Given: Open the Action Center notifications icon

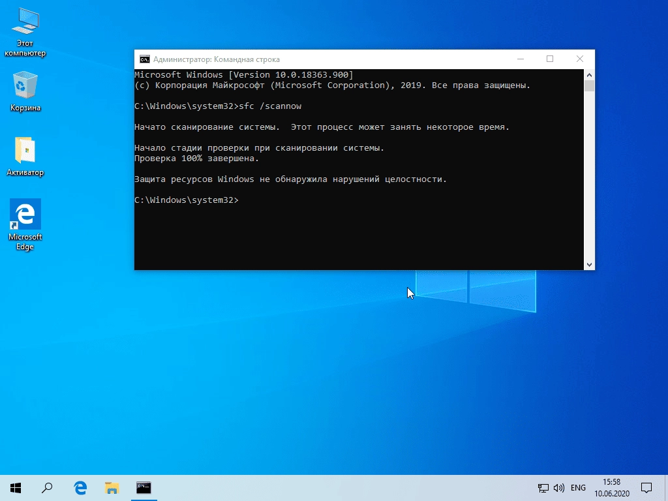Looking at the screenshot, I should [x=646, y=488].
